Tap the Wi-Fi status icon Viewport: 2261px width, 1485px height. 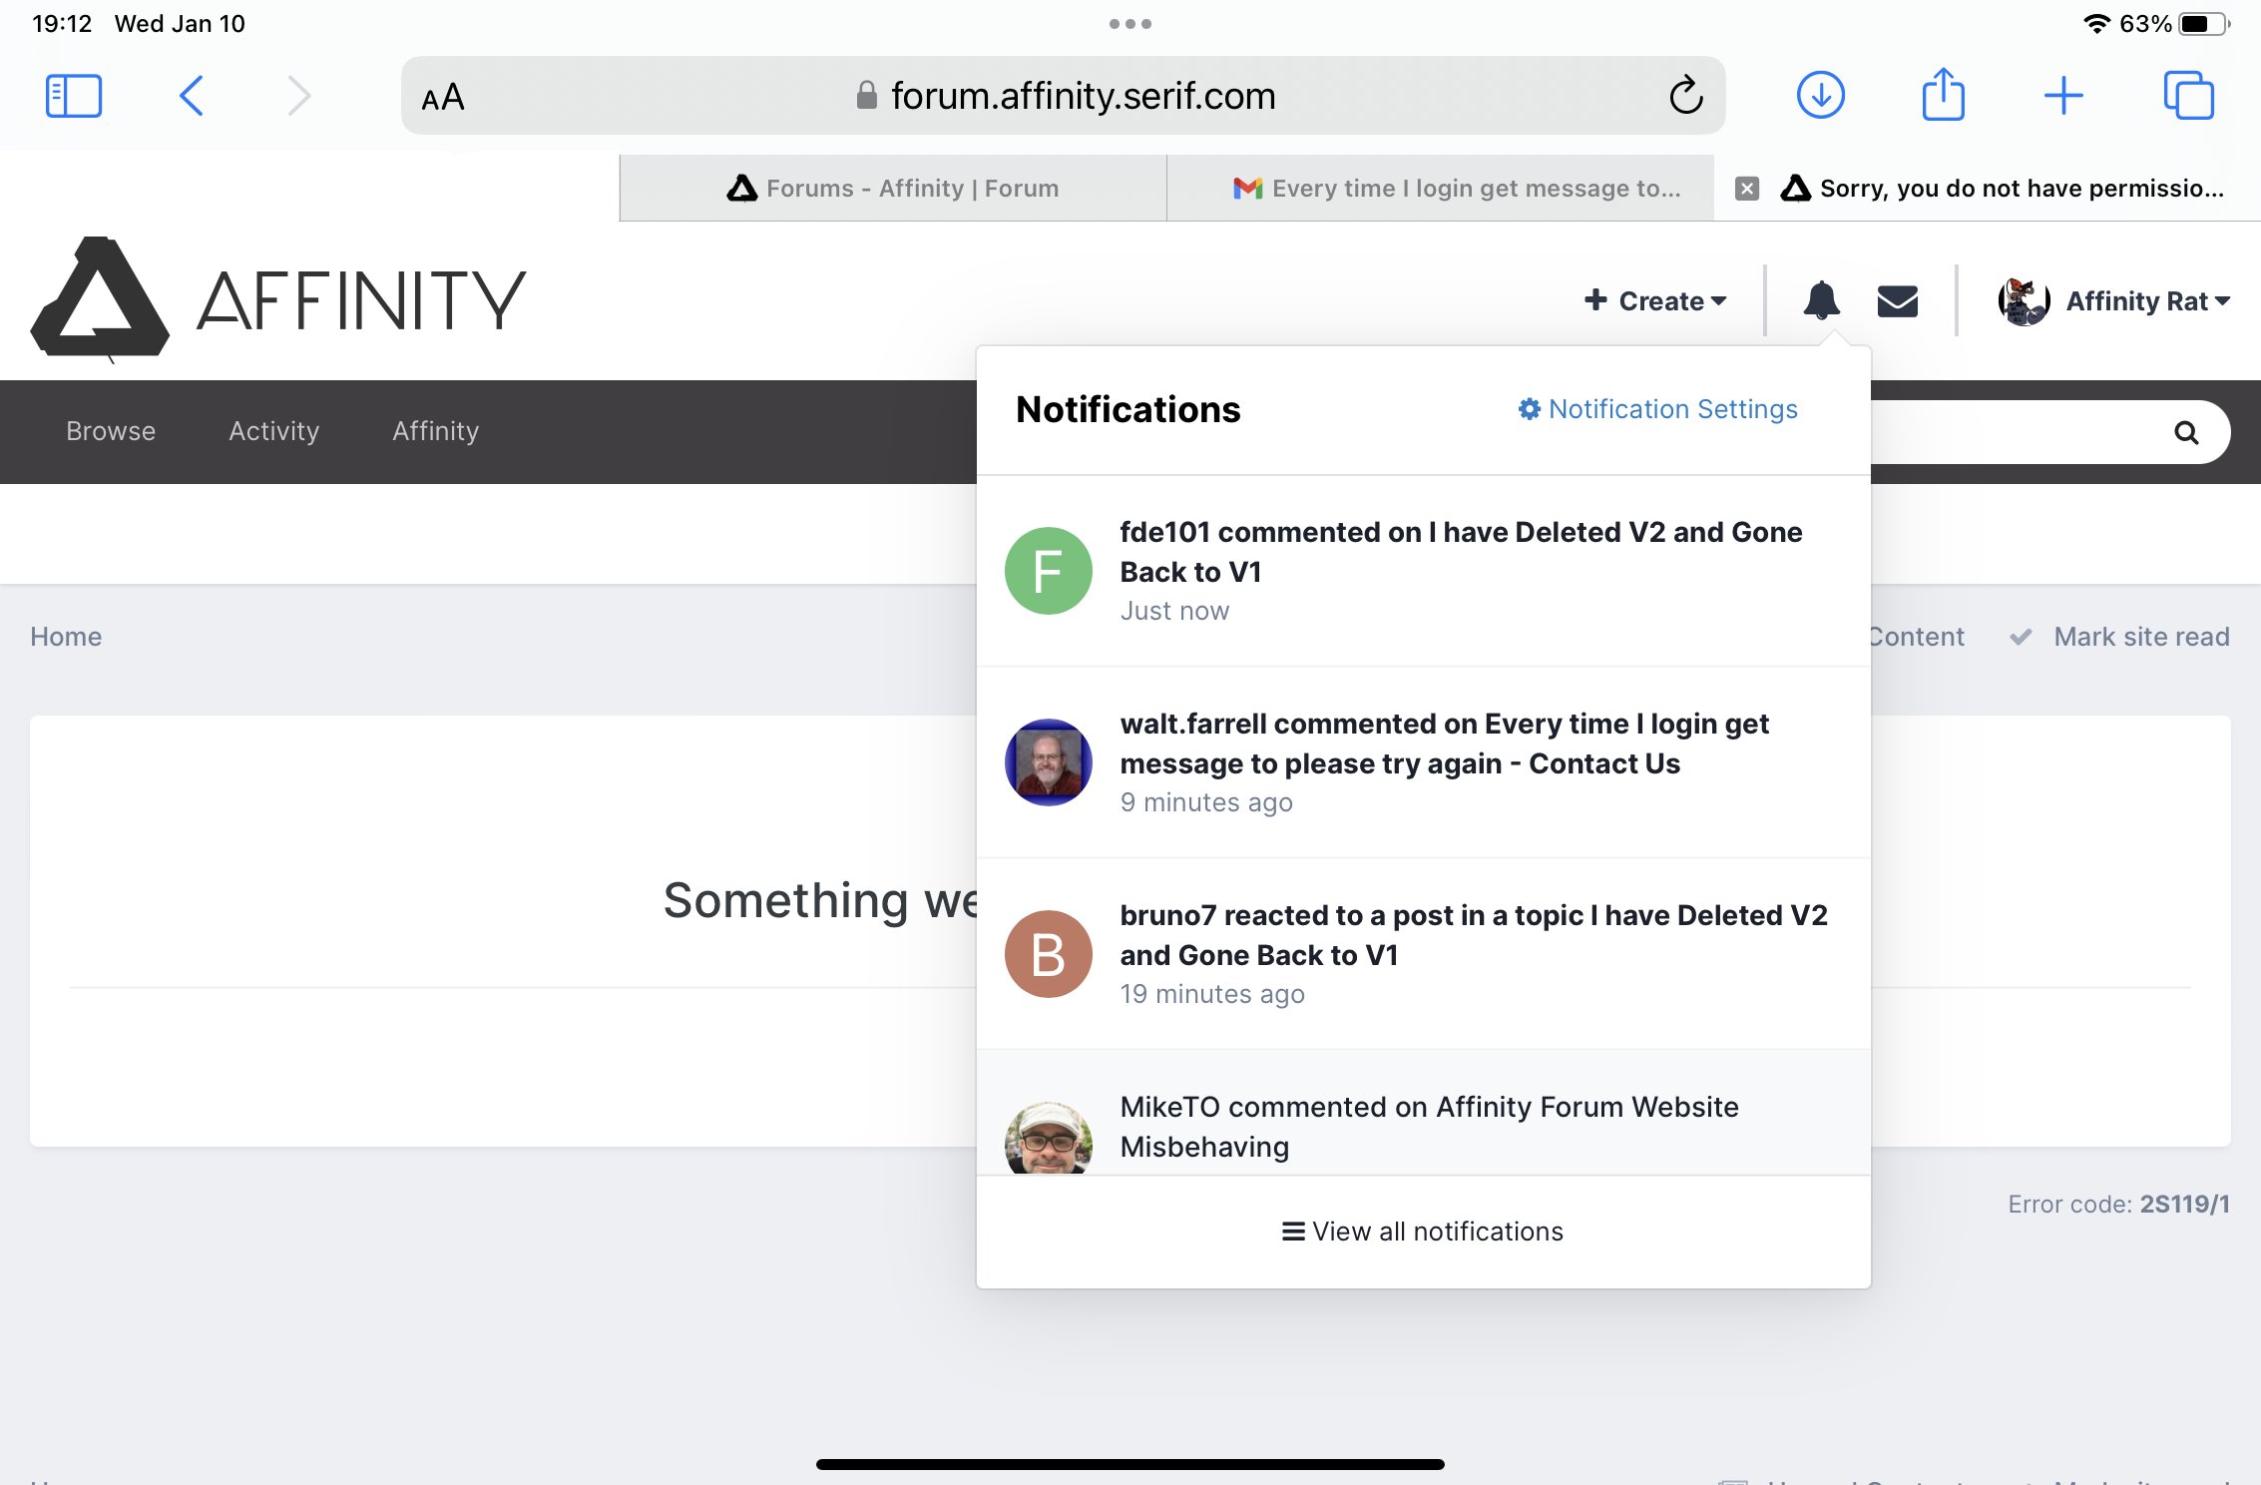pyautogui.click(x=2096, y=24)
